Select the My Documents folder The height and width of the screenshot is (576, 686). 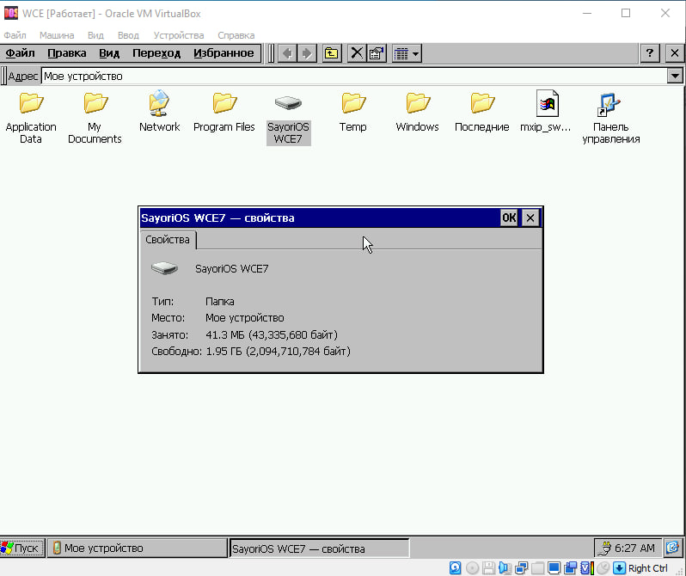click(x=95, y=117)
